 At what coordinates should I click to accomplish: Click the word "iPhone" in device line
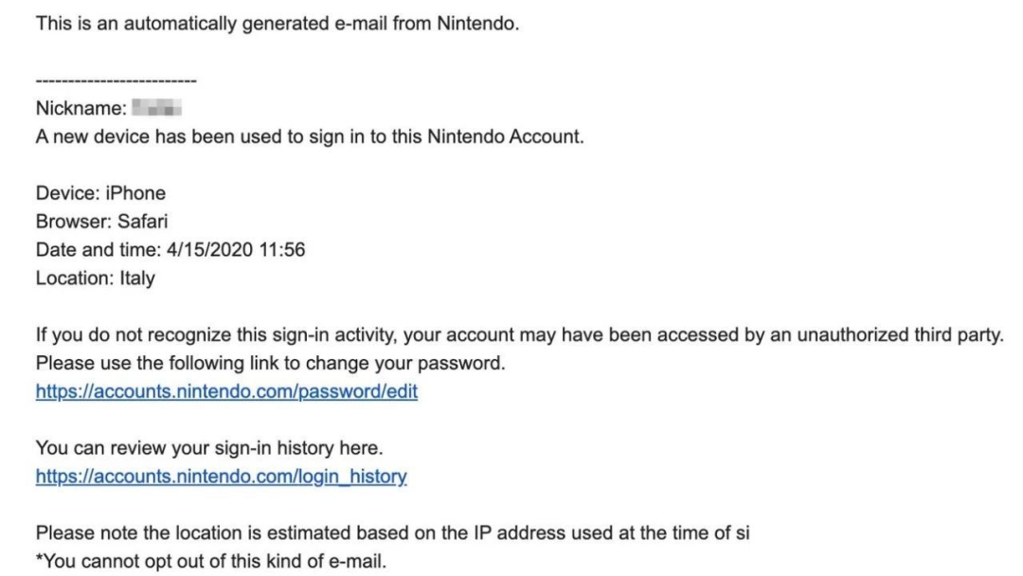(135, 193)
